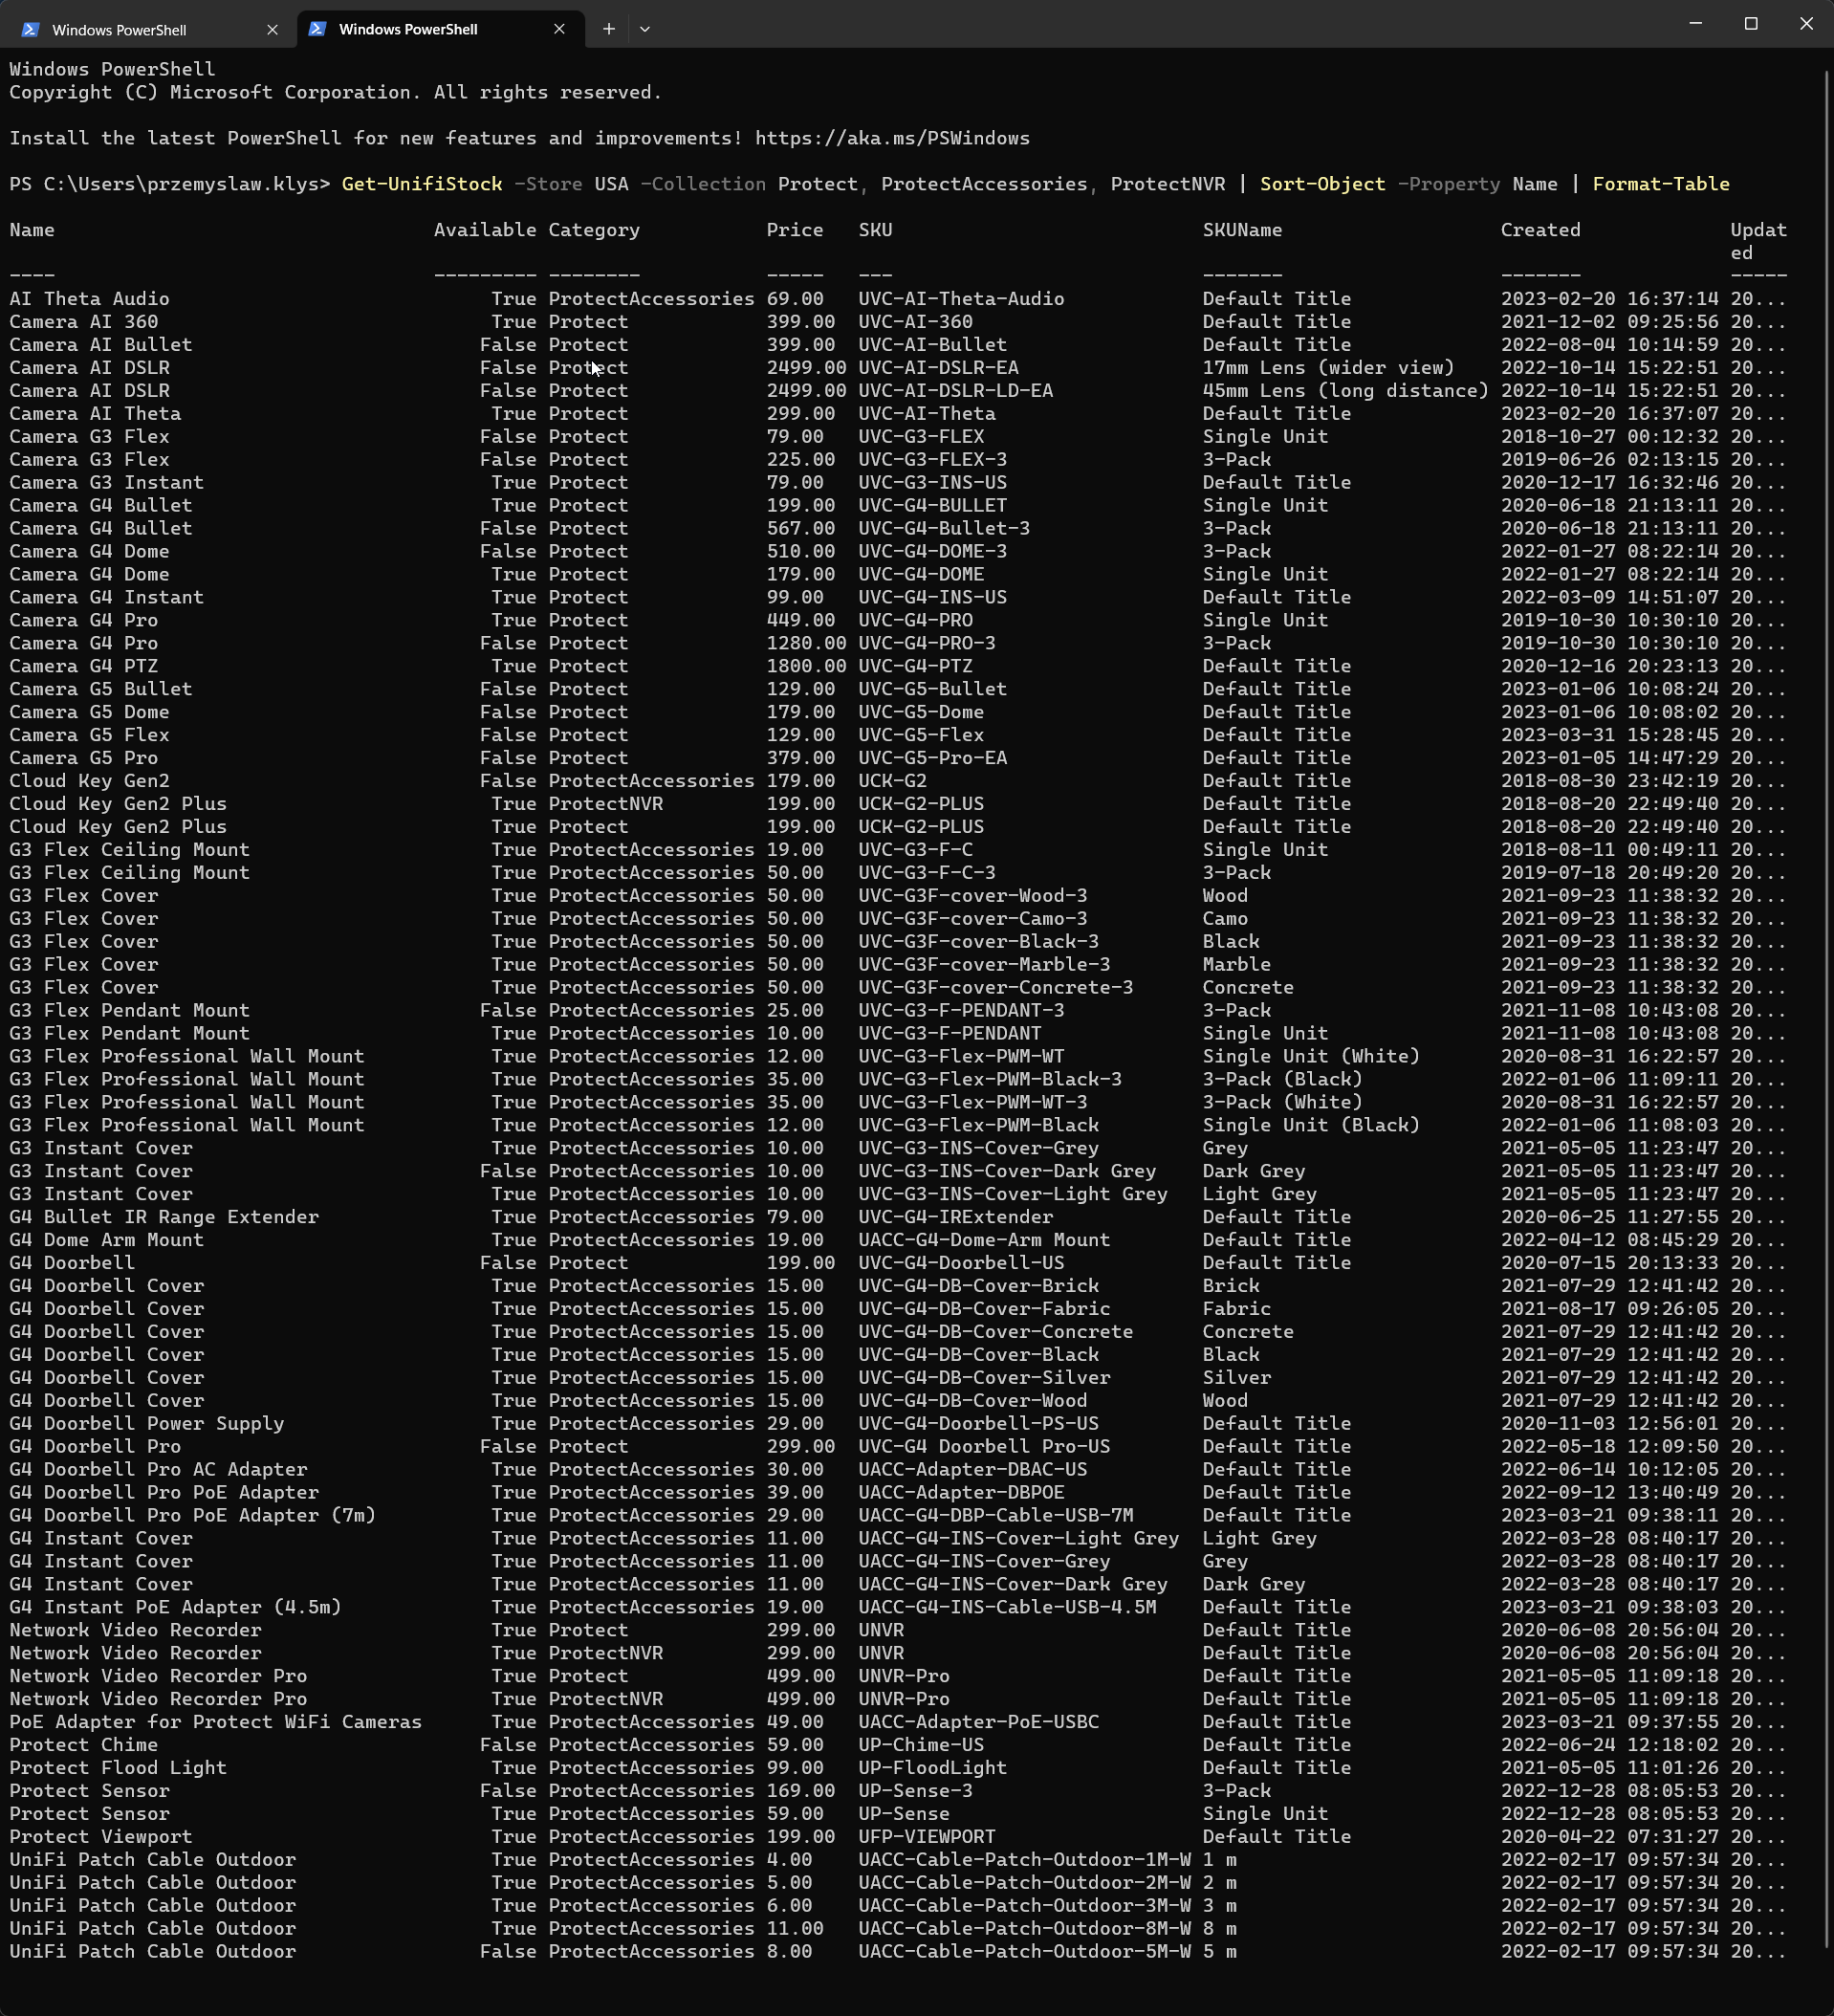The image size is (1834, 2016).
Task: Click the SKUName column header
Action: 1241,230
